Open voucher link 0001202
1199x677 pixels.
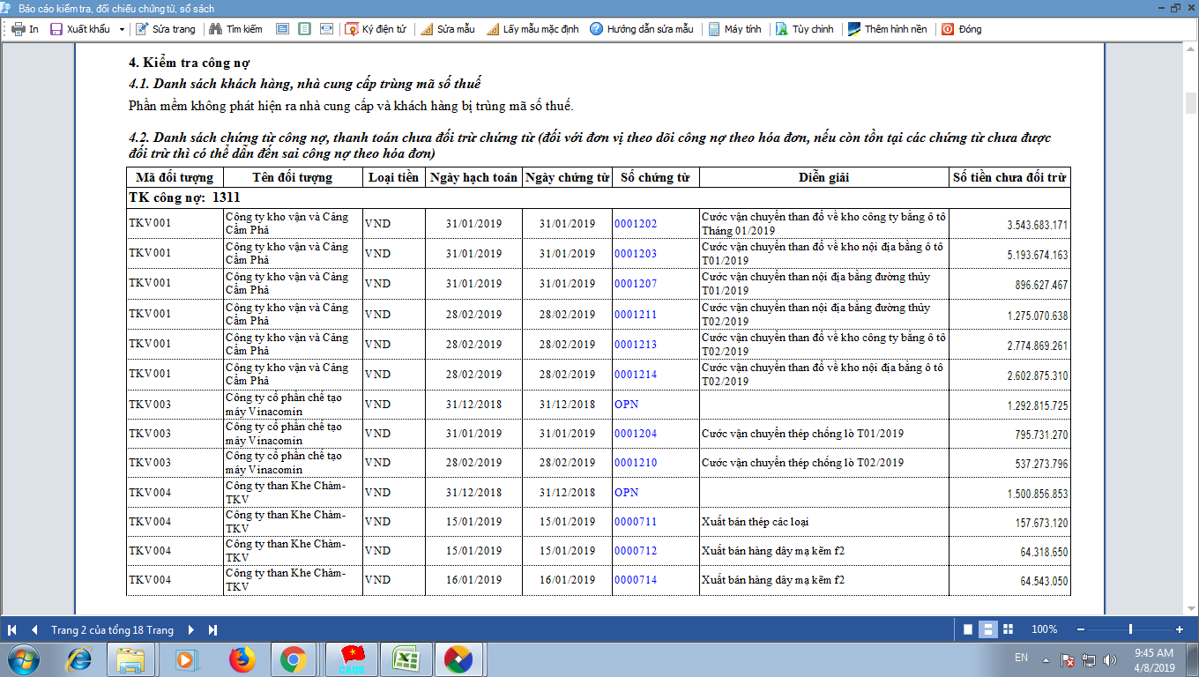pos(636,224)
